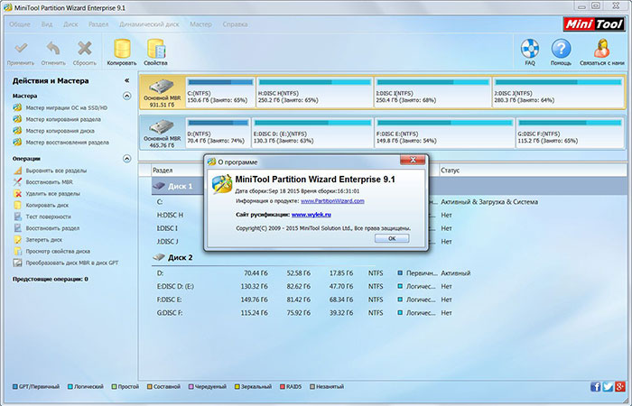Choose Восстановить MBR operation
This screenshot has width=632, height=406.
tap(43, 182)
